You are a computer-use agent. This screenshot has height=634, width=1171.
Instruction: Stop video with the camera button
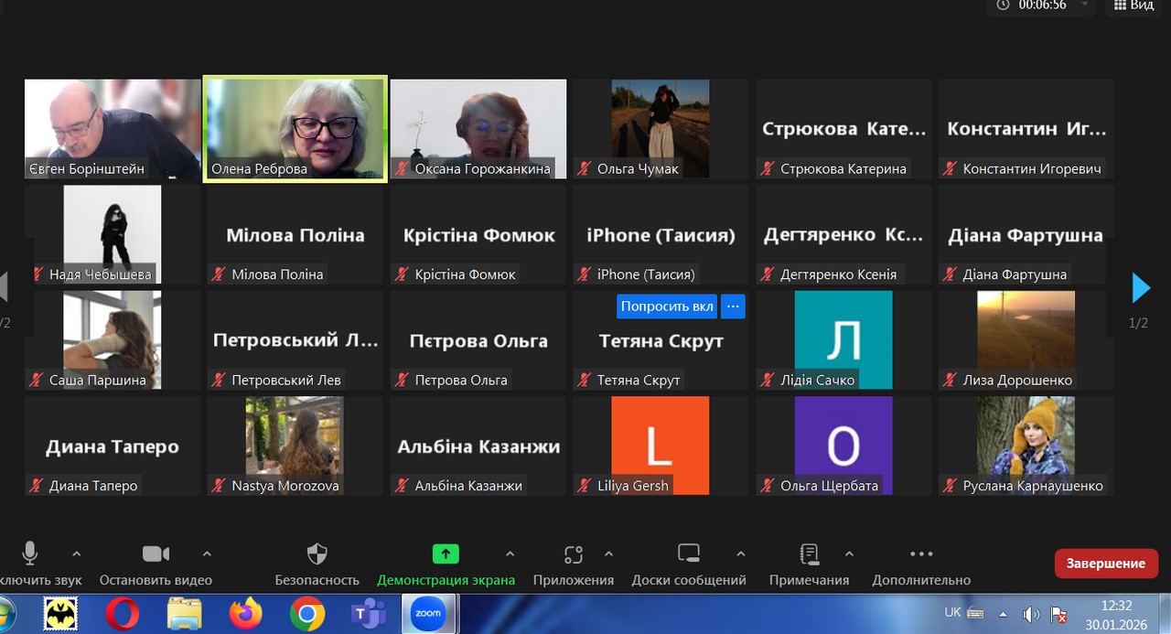click(156, 554)
